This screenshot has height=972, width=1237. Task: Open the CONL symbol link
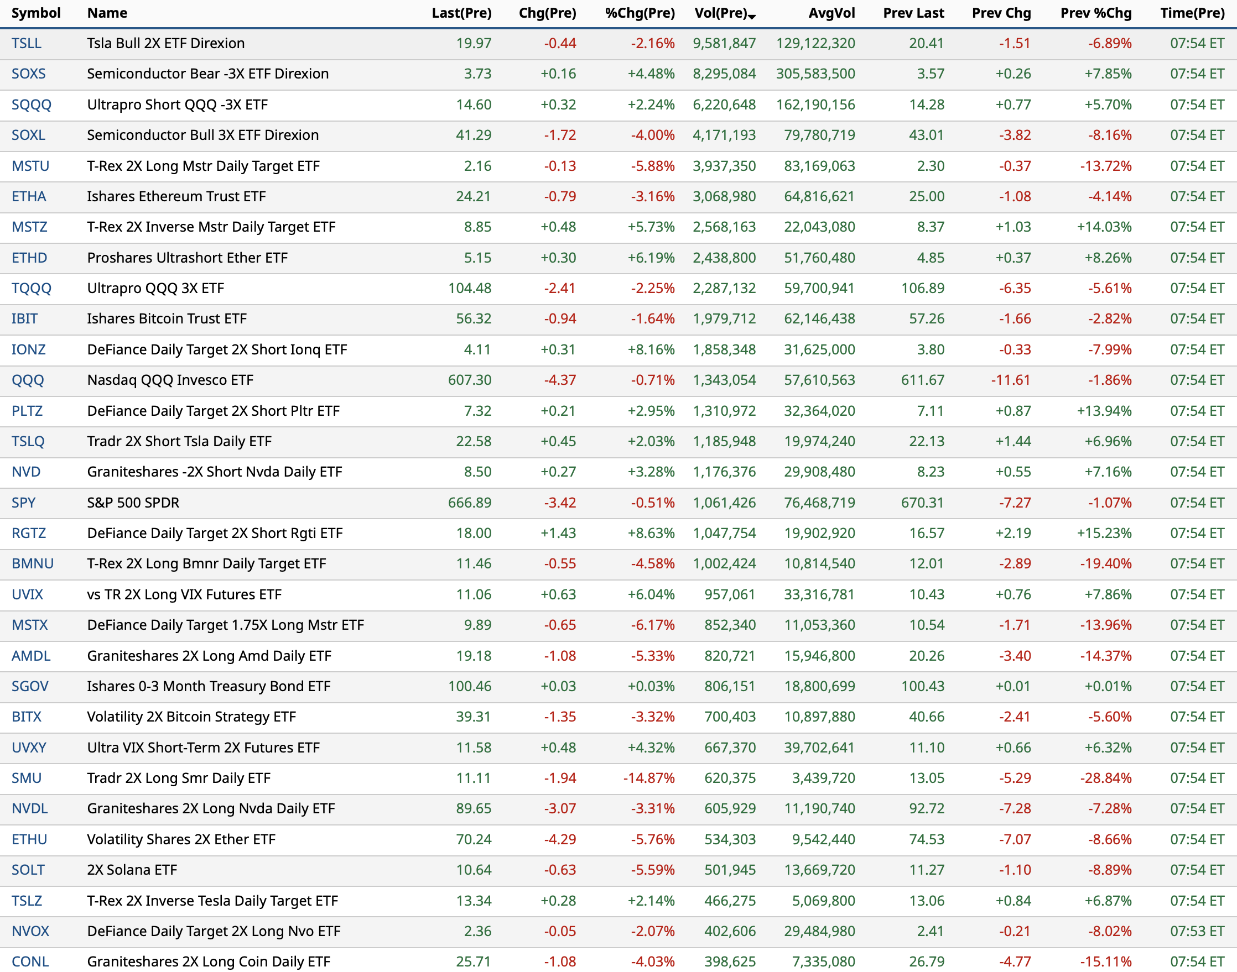[x=30, y=961]
